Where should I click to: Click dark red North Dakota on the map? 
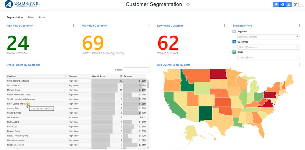(218, 74)
